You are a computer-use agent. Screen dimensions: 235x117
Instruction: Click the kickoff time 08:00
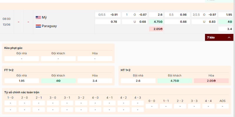coord(6,19)
